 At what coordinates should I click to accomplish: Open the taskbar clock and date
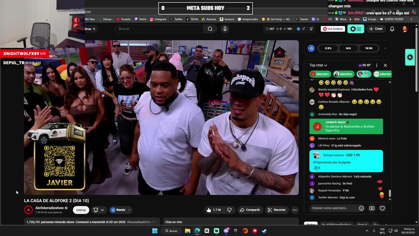409,231
